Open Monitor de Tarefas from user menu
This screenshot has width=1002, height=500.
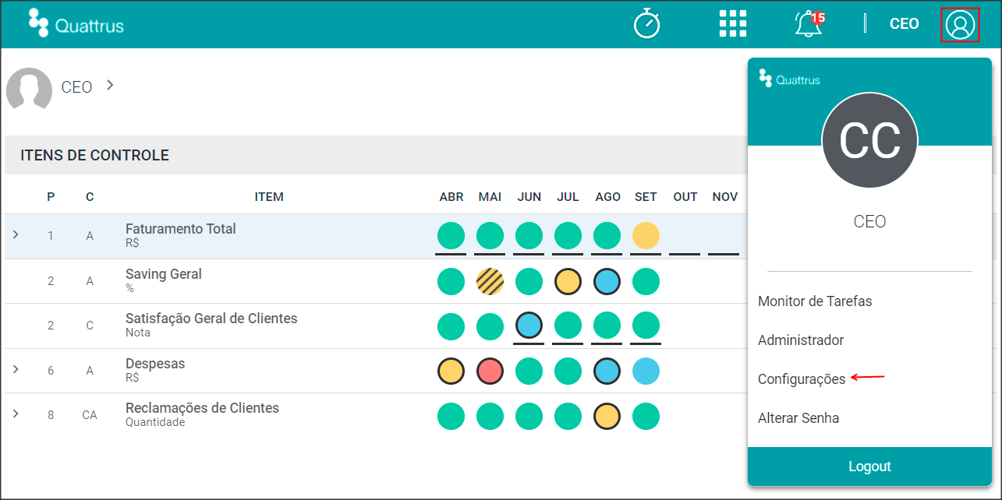[815, 301]
